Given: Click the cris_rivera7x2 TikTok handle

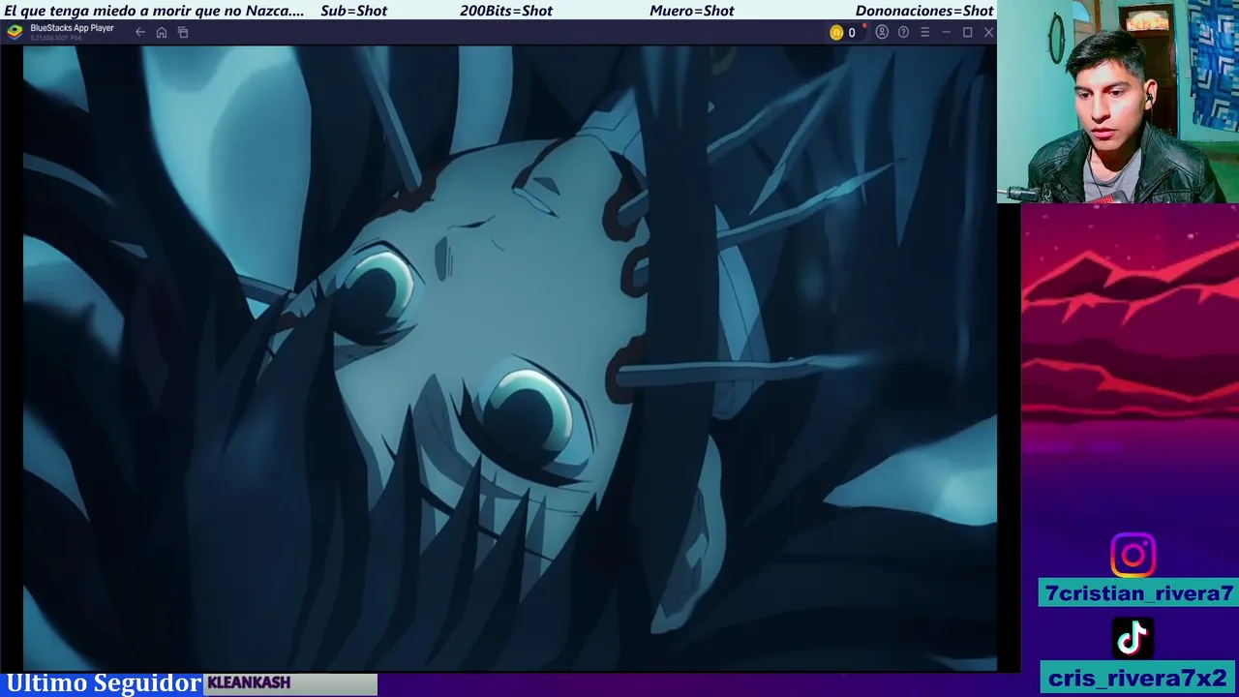Looking at the screenshot, I should coord(1138,678).
